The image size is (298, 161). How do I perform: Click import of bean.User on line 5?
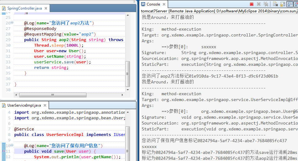coord(70,118)
